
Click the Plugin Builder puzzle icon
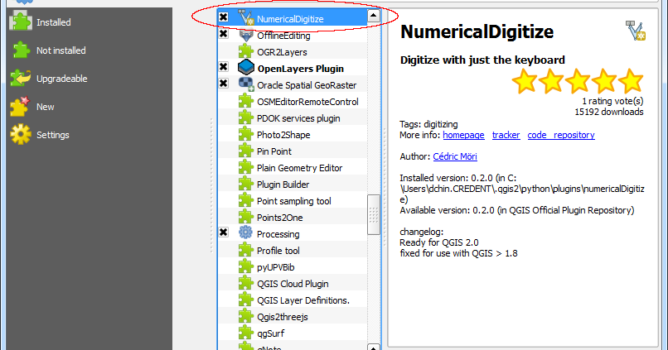[x=246, y=185]
